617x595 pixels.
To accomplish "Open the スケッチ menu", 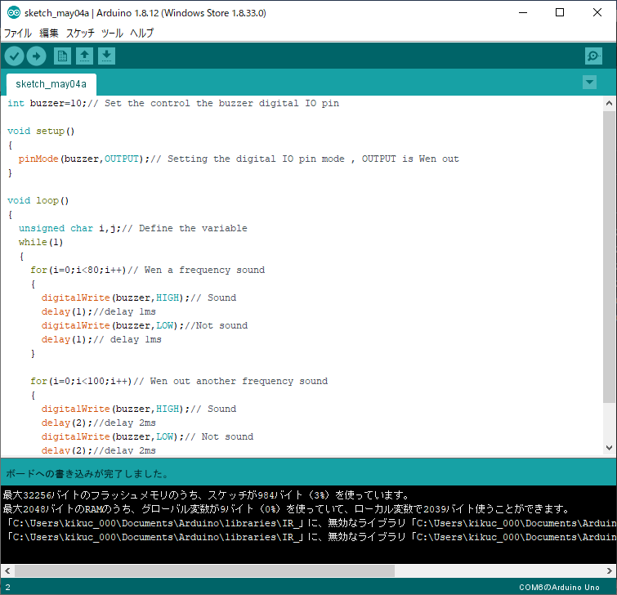I will click(80, 34).
